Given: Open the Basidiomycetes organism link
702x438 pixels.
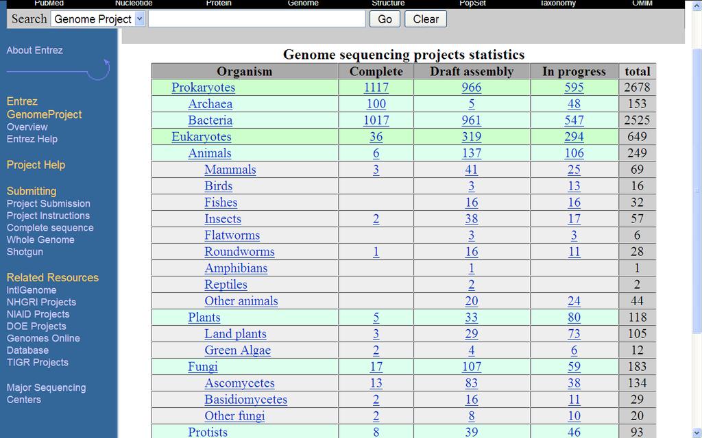Looking at the screenshot, I should pos(246,400).
